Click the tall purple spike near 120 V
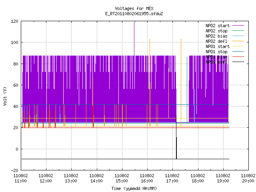256x192 pixels. point(134,39)
